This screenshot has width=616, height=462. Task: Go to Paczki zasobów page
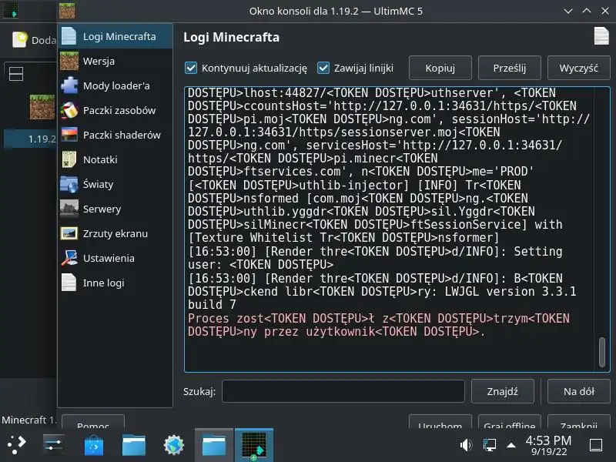pos(115,110)
